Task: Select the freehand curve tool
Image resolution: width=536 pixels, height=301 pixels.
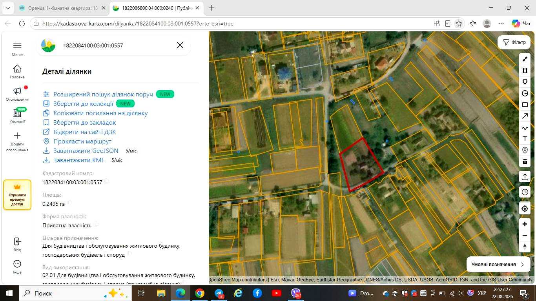Action: (525, 128)
